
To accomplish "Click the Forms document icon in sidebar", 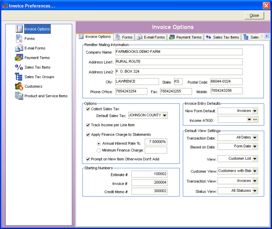I will click(x=19, y=38).
